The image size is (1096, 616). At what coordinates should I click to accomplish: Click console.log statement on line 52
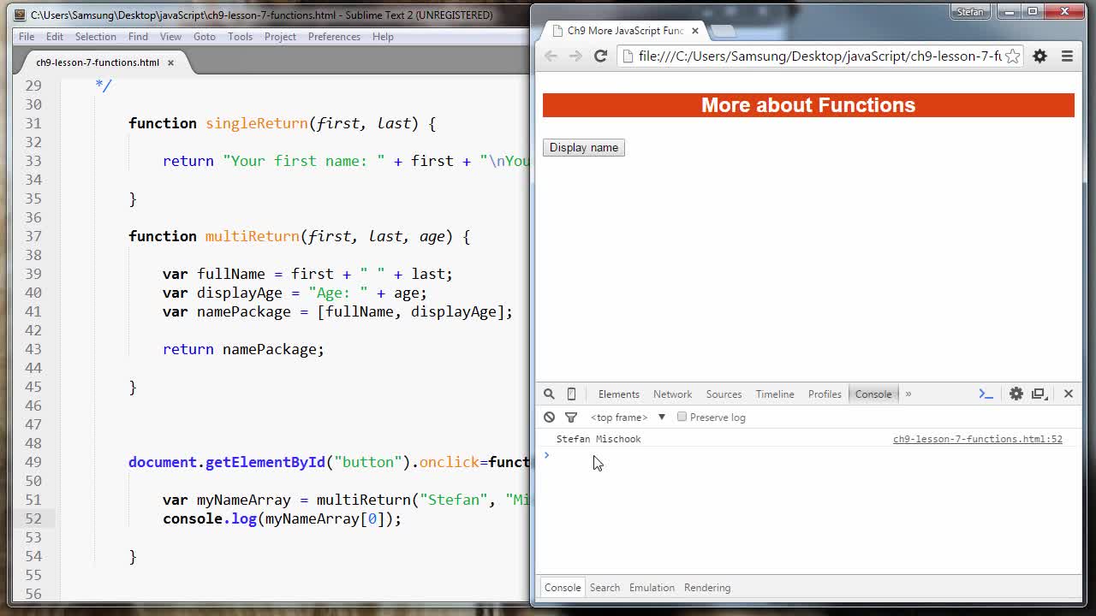tap(282, 518)
